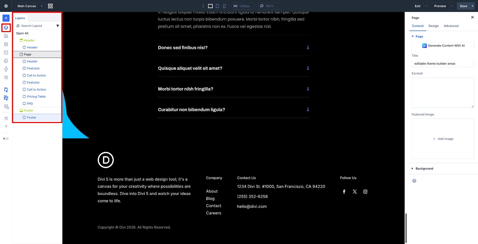Switch to phone preview mode icon

coord(224,6)
